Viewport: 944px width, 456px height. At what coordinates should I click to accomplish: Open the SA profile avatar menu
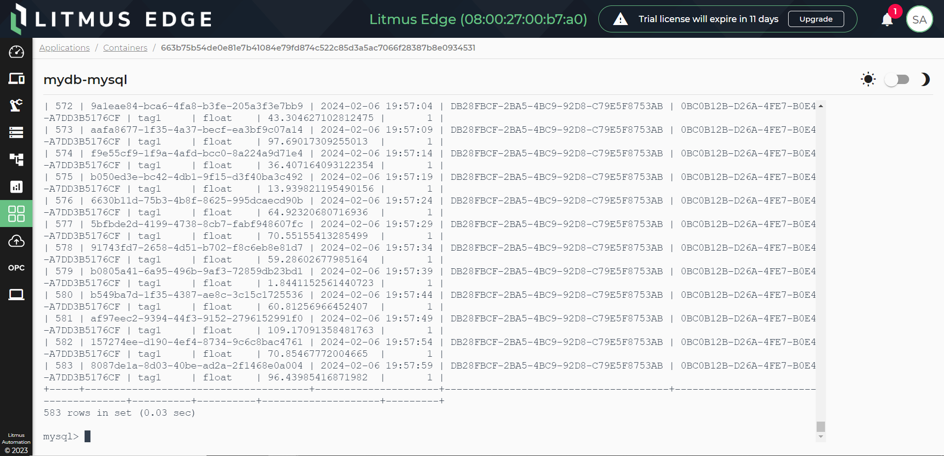coord(920,19)
